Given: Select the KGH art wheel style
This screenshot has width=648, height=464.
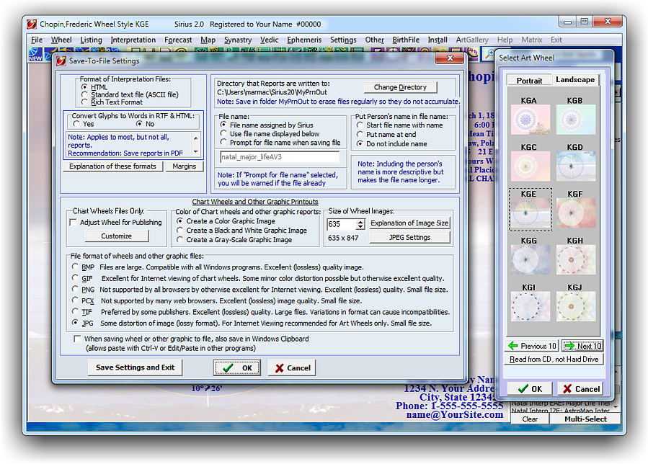Looking at the screenshot, I should click(575, 259).
